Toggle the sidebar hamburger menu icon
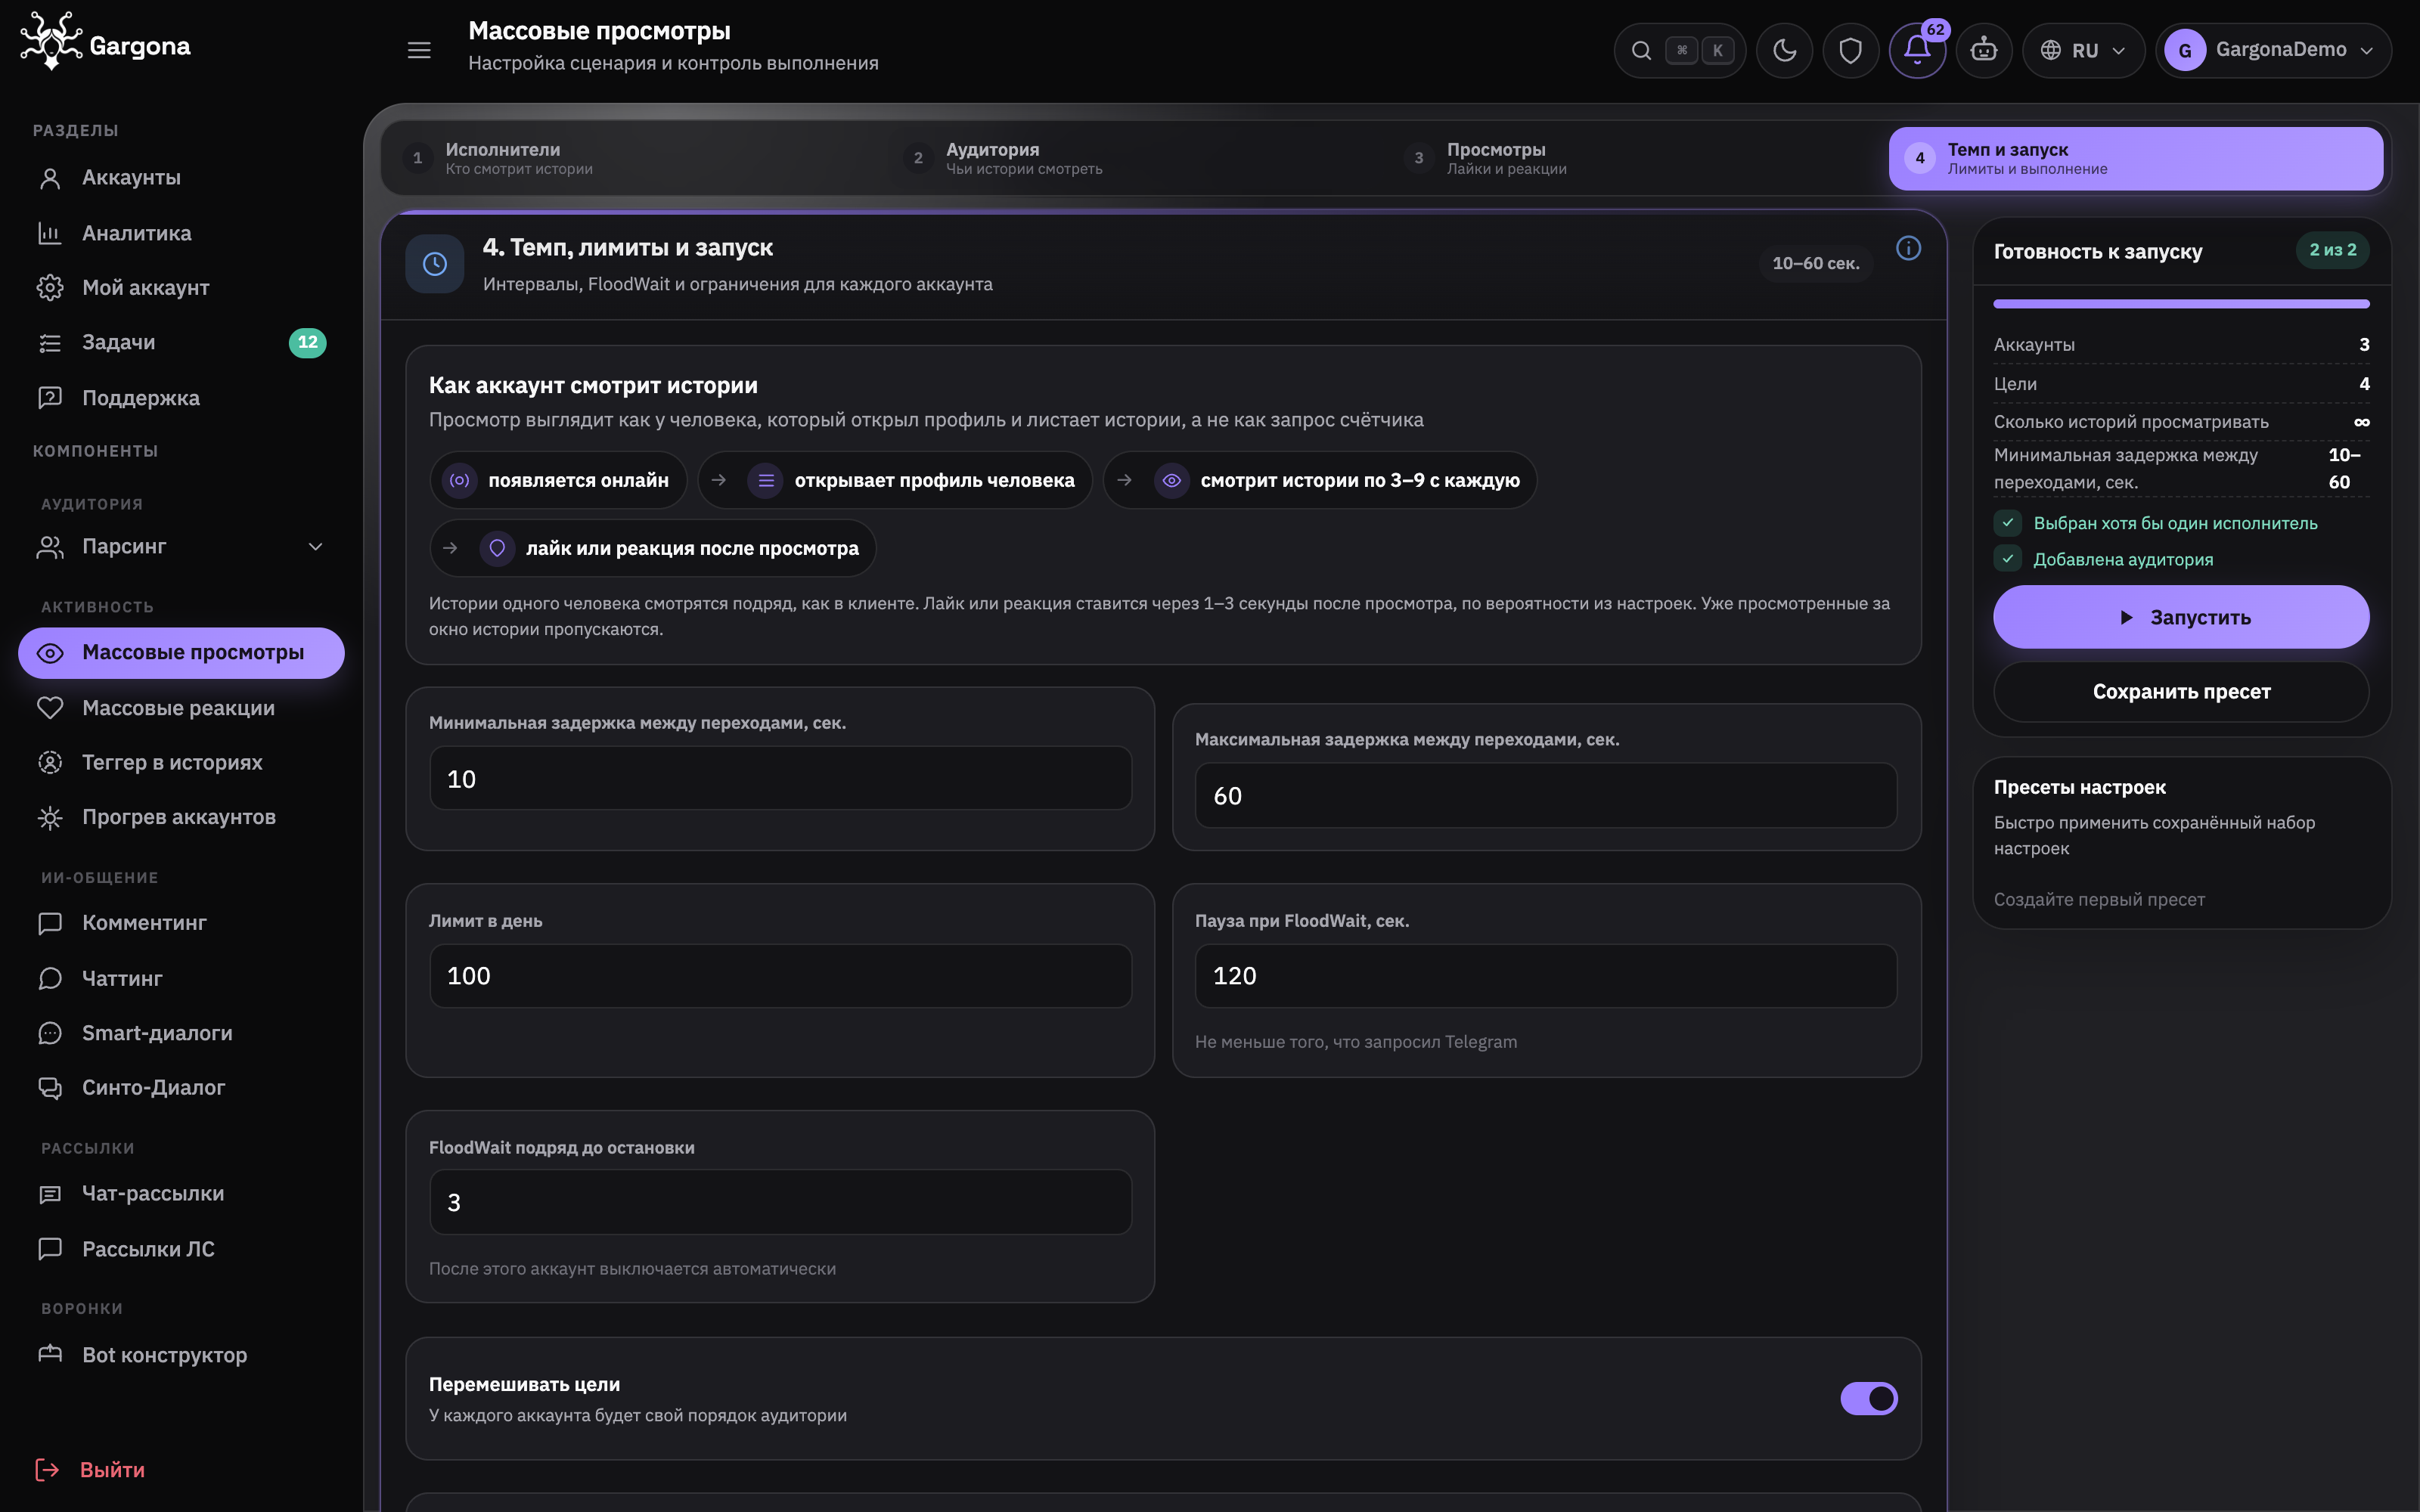2420x1512 pixels. click(419, 49)
